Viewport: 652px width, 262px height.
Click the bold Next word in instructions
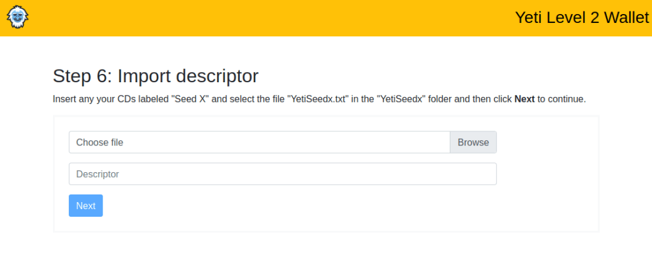pyautogui.click(x=524, y=99)
